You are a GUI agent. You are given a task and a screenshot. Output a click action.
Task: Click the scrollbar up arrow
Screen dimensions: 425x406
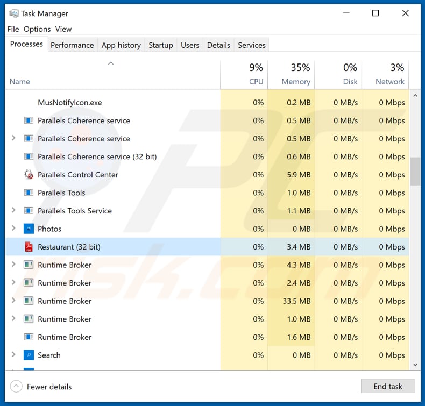tap(415, 95)
